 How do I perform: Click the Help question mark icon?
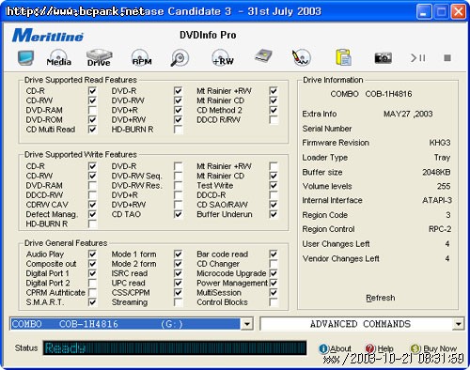[x=370, y=348]
